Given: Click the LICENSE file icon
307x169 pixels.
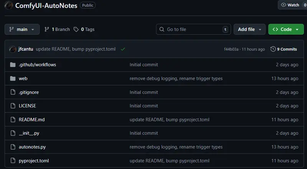Looking at the screenshot, I should [13, 106].
